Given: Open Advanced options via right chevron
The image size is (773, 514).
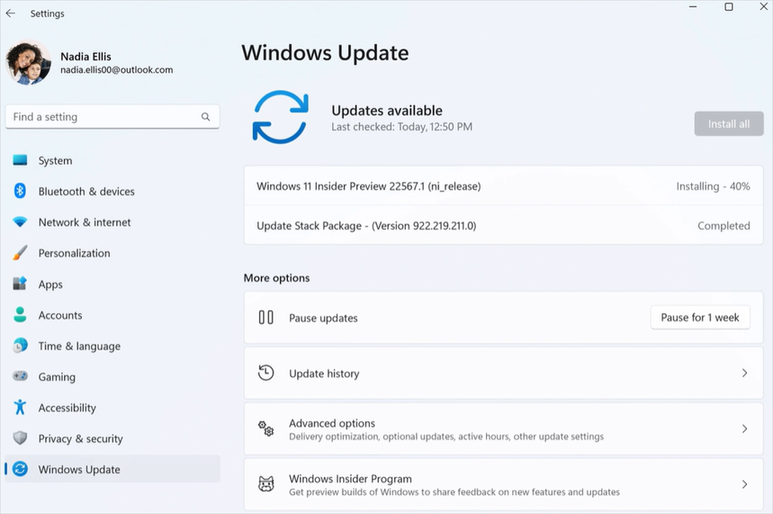Looking at the screenshot, I should (744, 428).
